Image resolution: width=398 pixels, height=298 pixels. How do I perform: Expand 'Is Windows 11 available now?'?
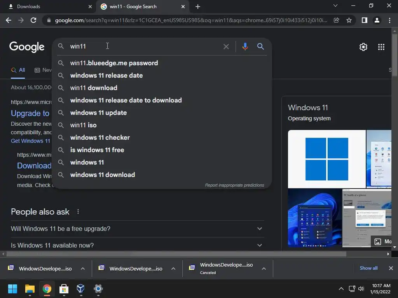tap(137, 245)
